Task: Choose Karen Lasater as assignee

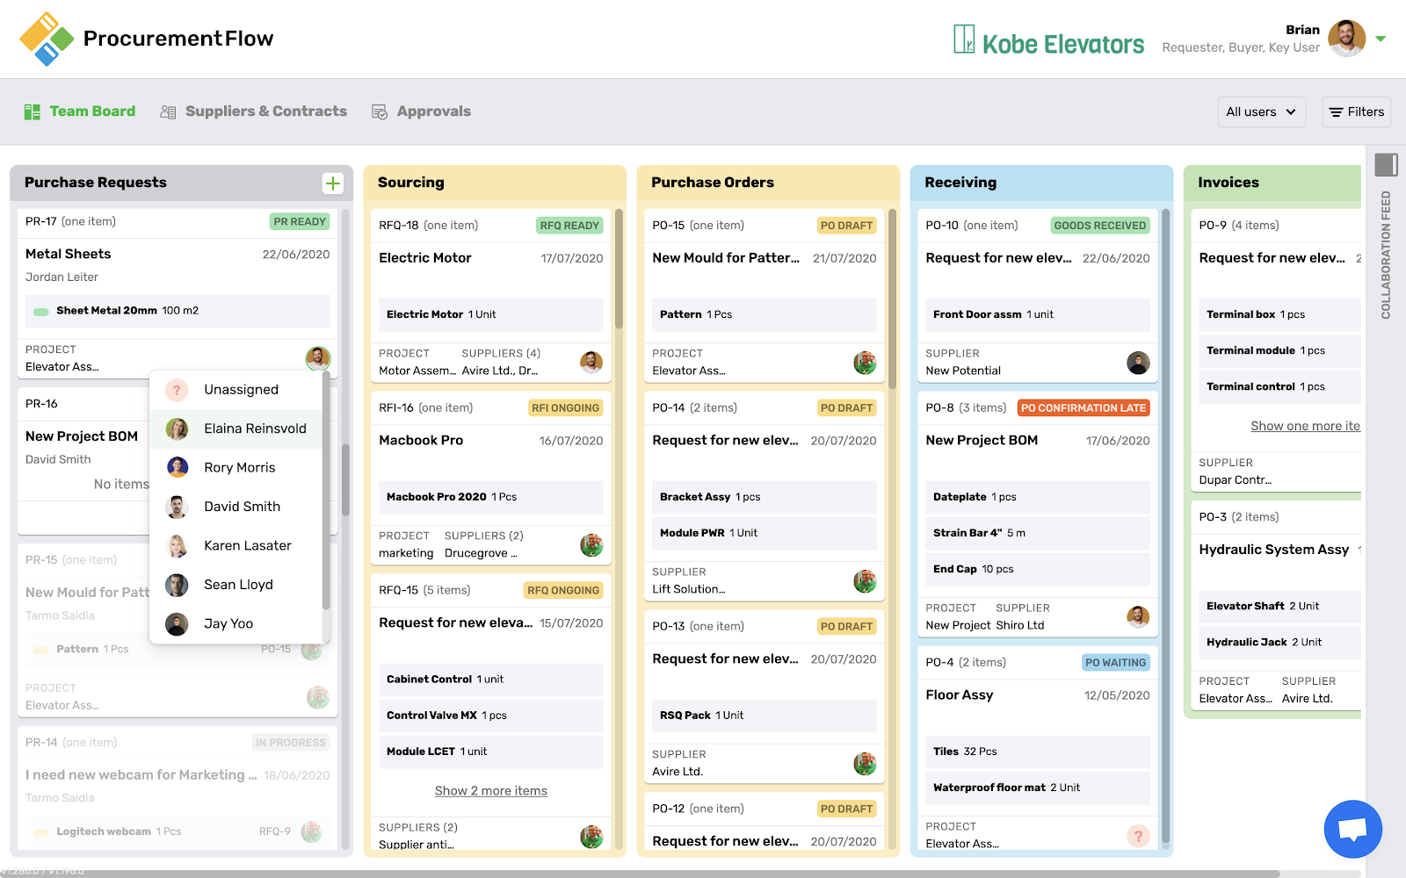Action: 237,545
